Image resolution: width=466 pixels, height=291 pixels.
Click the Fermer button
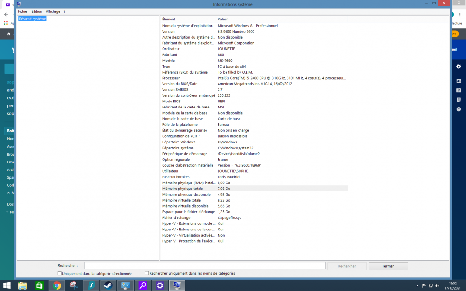coord(388,265)
